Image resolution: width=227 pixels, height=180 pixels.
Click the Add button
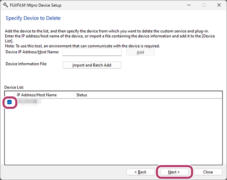(x=141, y=52)
